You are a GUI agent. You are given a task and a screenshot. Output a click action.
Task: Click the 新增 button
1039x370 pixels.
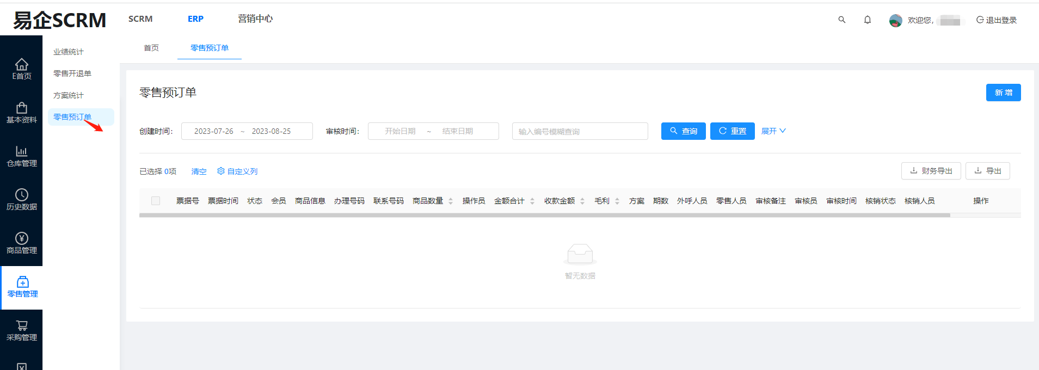(x=1003, y=92)
